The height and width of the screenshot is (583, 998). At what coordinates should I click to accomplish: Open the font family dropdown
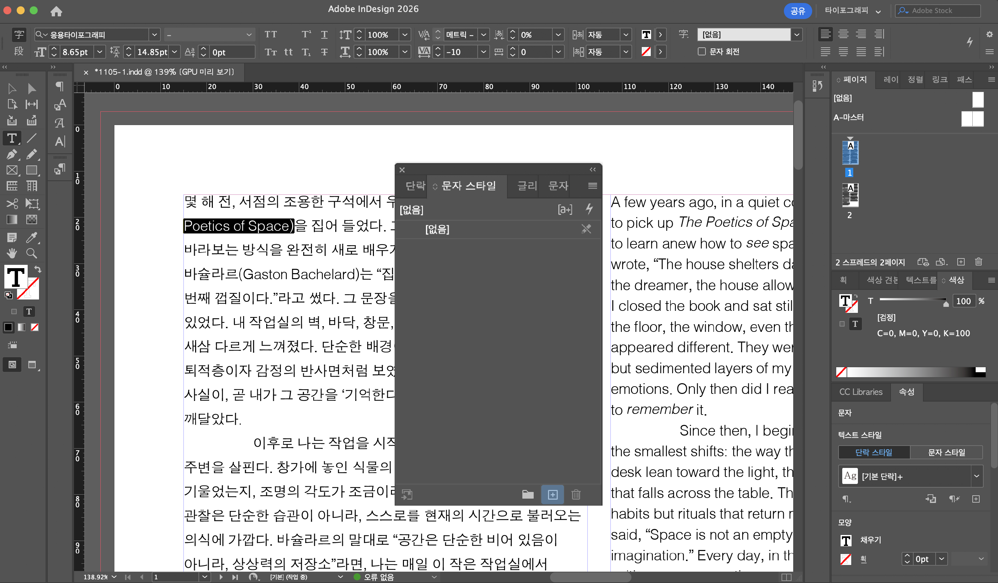(154, 35)
